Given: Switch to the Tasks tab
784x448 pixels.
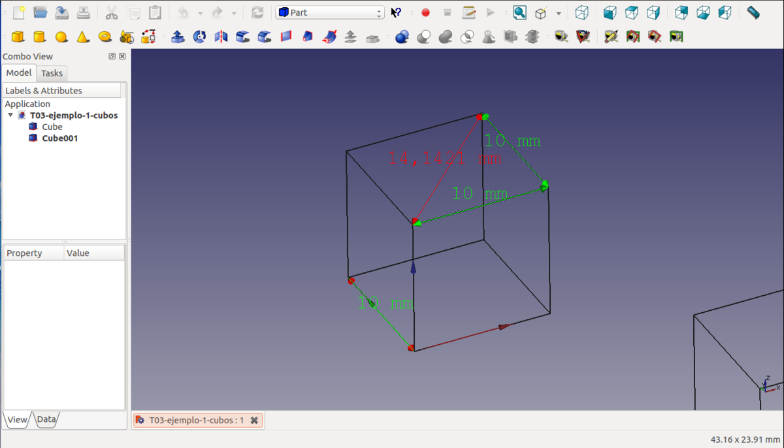Looking at the screenshot, I should point(52,73).
